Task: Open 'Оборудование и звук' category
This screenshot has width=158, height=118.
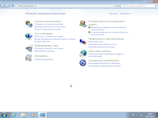Action: (46, 46)
